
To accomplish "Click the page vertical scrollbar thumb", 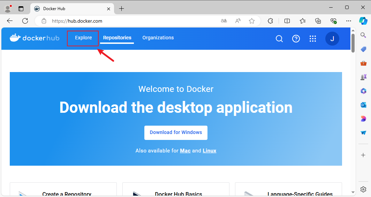I will (353, 42).
